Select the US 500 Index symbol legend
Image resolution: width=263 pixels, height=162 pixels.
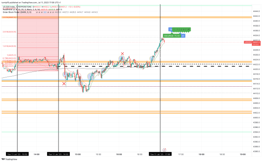pos(17,7)
